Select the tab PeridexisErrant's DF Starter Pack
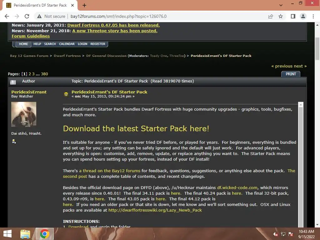This screenshot has width=320, height=240. pyautogui.click(x=40, y=5)
